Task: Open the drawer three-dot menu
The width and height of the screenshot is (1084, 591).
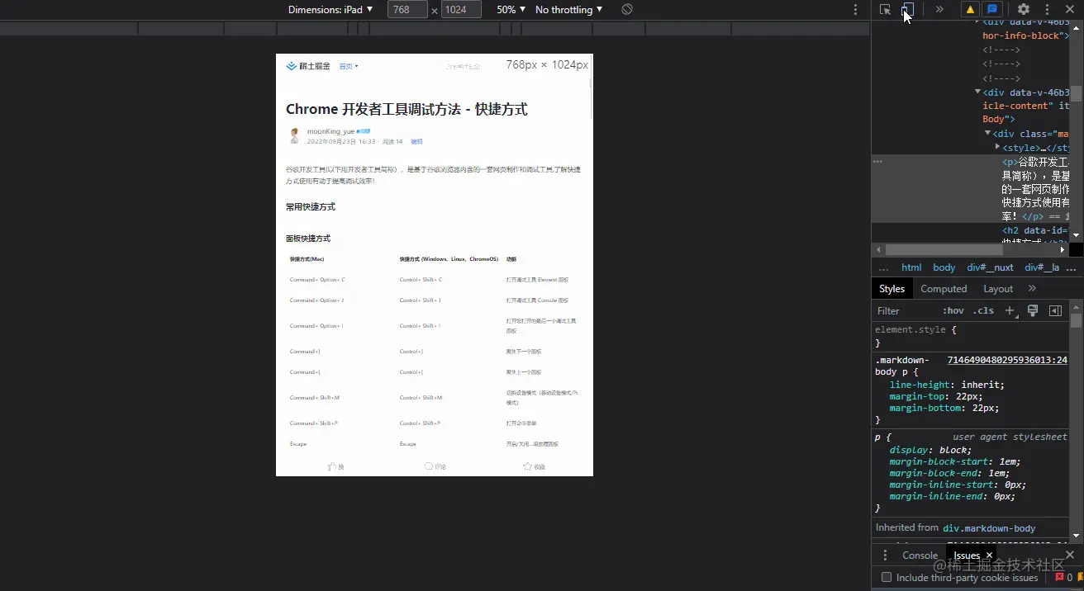Action: click(885, 556)
